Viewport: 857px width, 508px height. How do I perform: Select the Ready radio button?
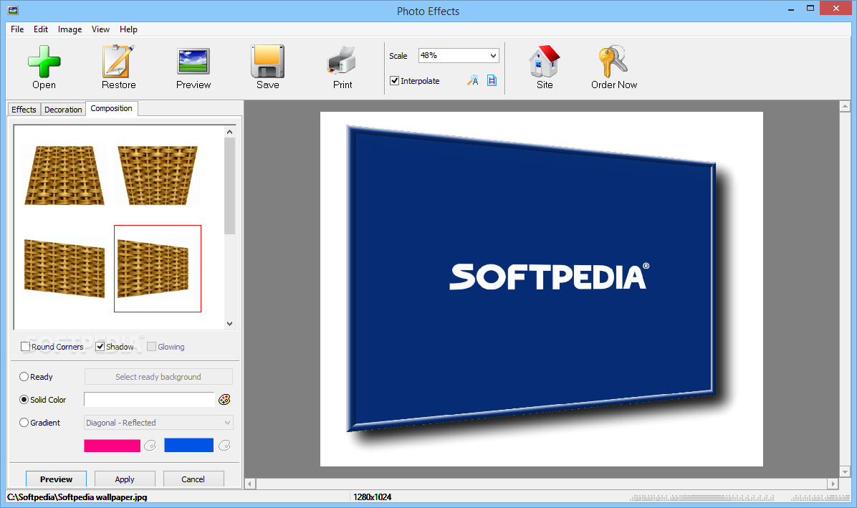tap(24, 376)
